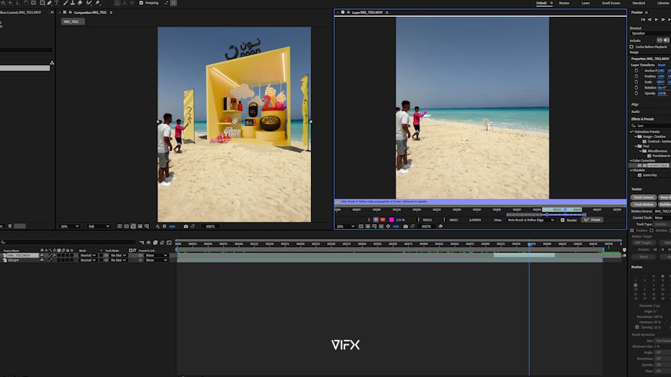671x377 pixels.
Task: Click trash icon below Effect Controls panel
Action: [x=10, y=226]
